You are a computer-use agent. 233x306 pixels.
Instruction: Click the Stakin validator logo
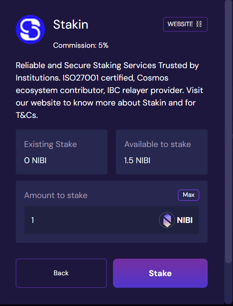pos(30,29)
